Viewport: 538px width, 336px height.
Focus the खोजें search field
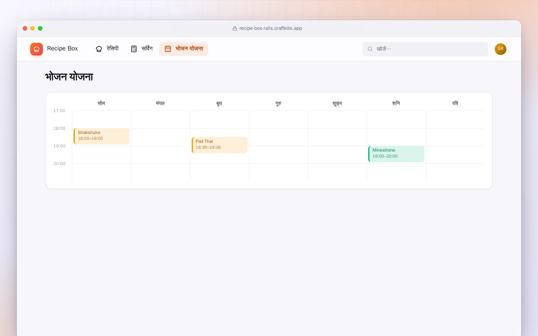coord(425,49)
